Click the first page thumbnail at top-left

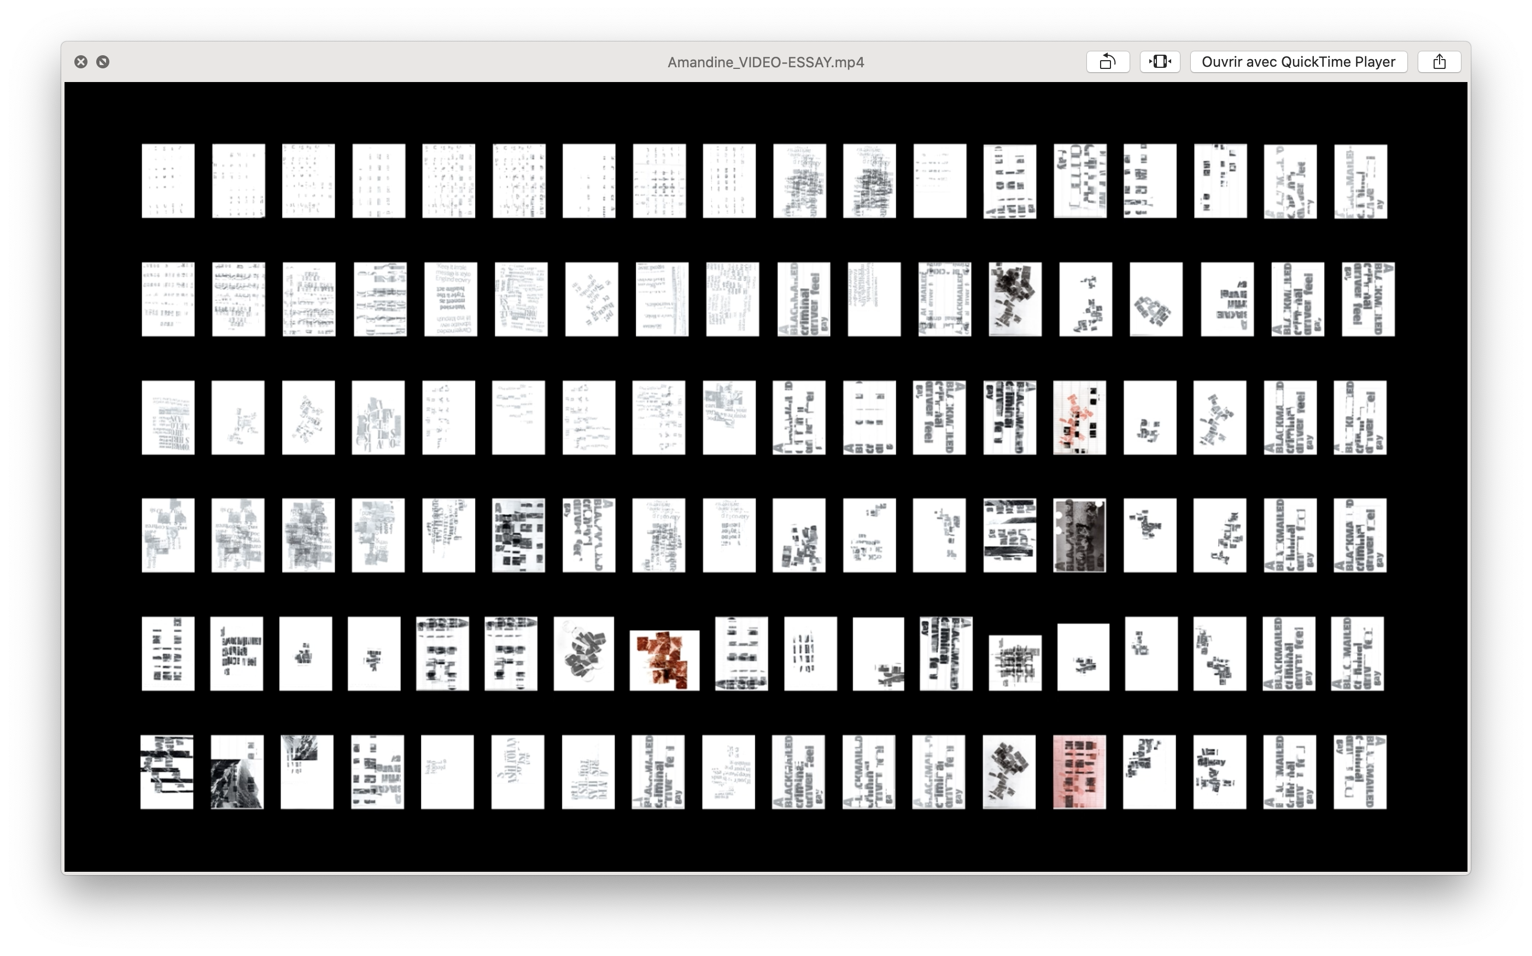coord(168,181)
